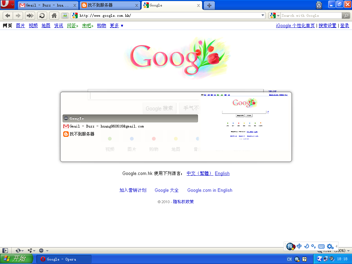Go forward with the Forward arrow

18,15
